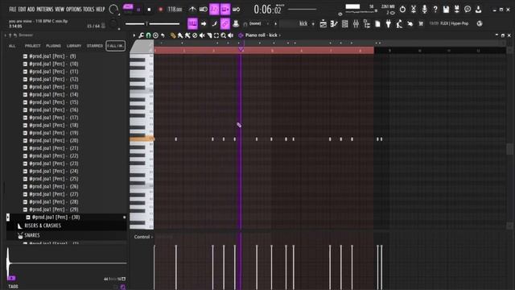The height and width of the screenshot is (290, 515).
Task: Arm the record button
Action: click(x=160, y=10)
